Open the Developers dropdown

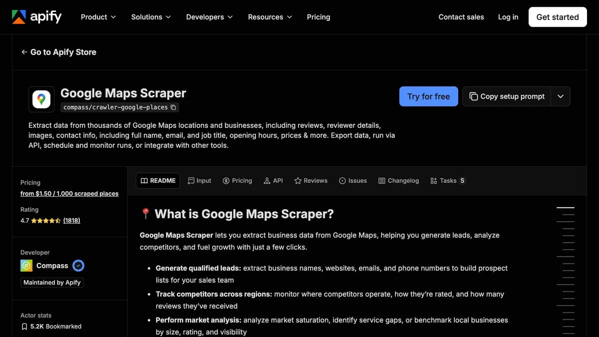pyautogui.click(x=210, y=17)
